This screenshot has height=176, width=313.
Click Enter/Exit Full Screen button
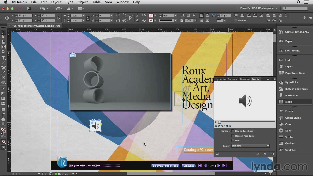coord(165,166)
